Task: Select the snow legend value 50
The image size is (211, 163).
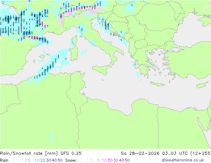Action: click(x=127, y=160)
